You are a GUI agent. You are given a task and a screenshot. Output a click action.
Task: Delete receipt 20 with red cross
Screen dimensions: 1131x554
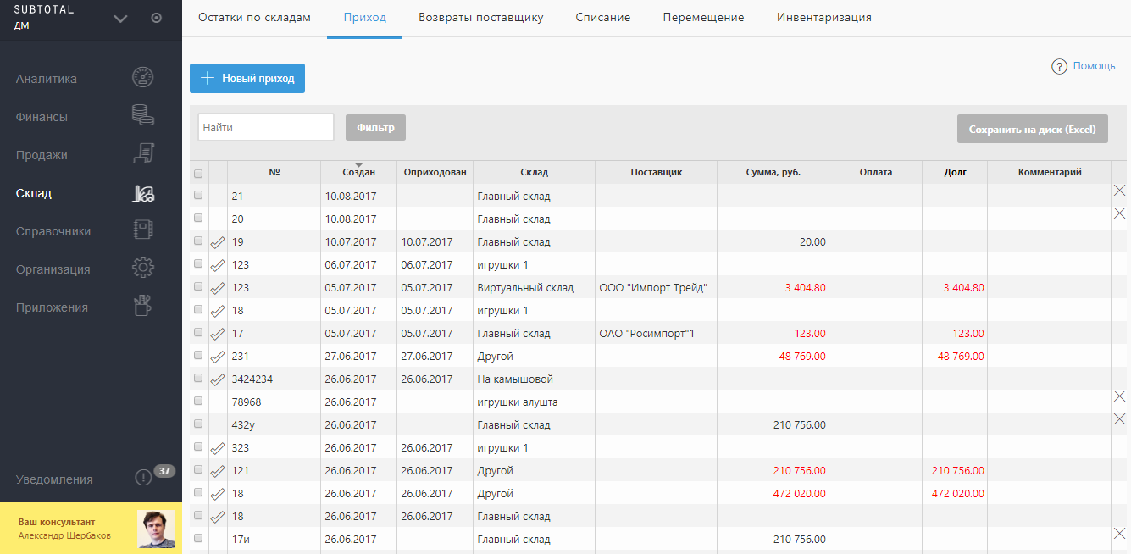tap(1119, 213)
